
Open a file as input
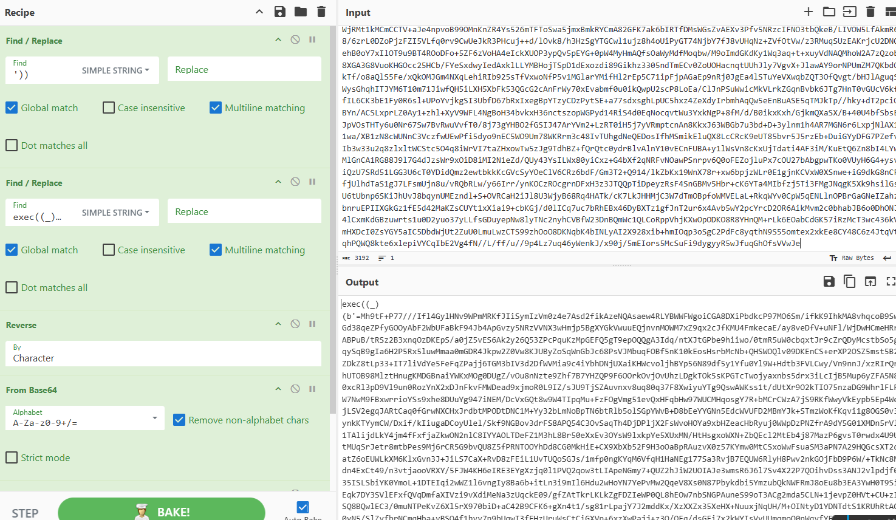point(829,12)
